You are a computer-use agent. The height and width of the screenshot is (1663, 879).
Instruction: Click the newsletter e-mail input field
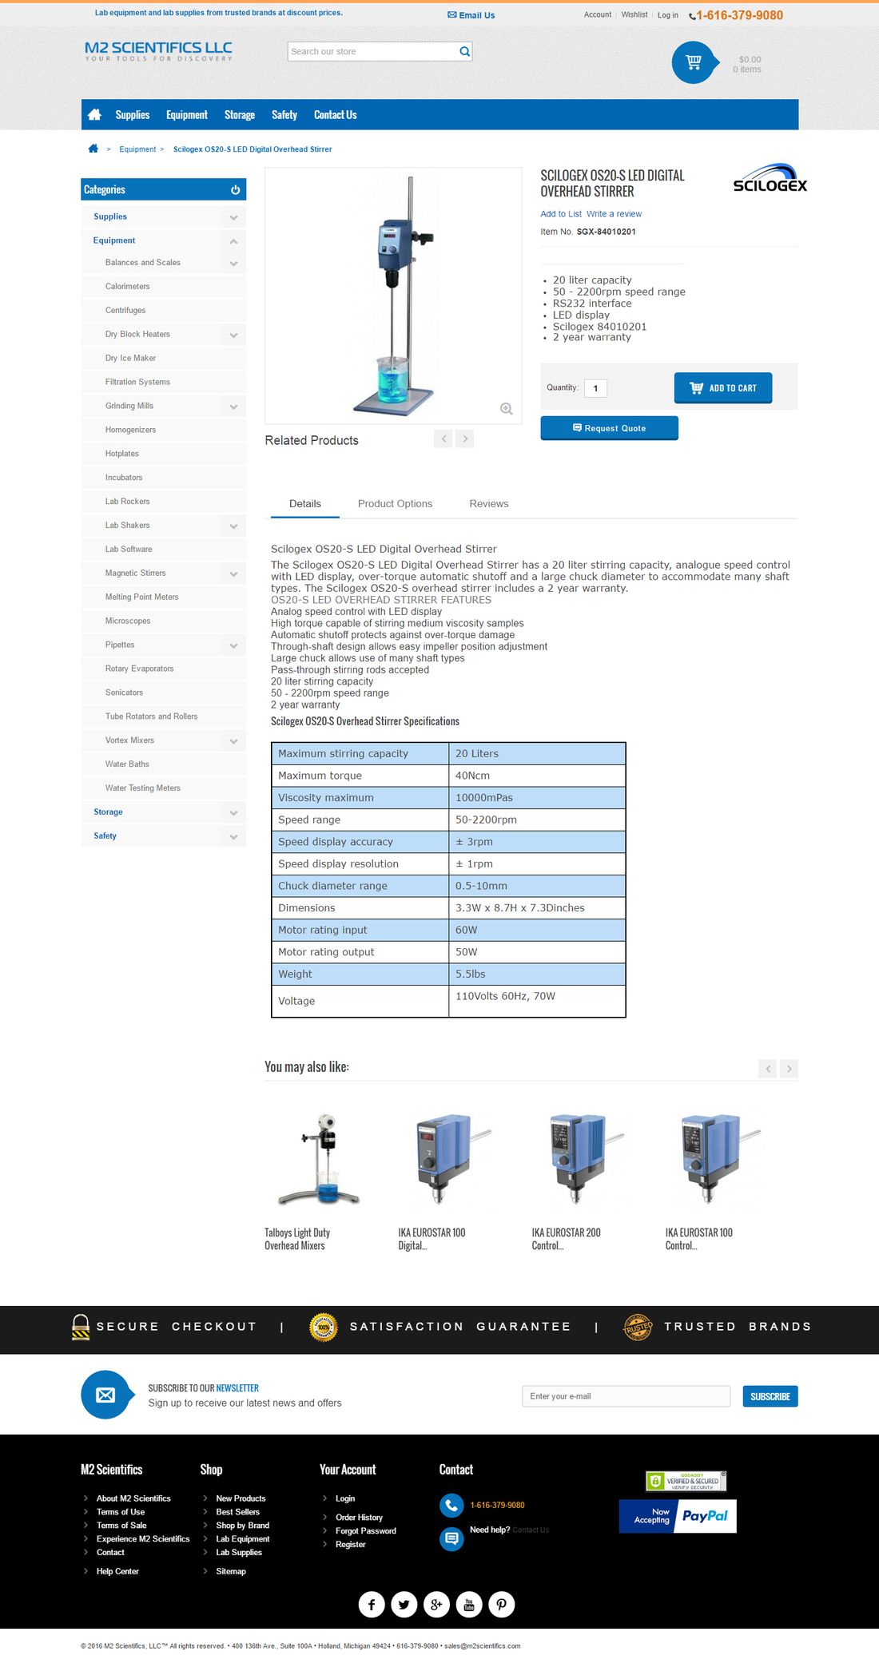click(626, 1396)
